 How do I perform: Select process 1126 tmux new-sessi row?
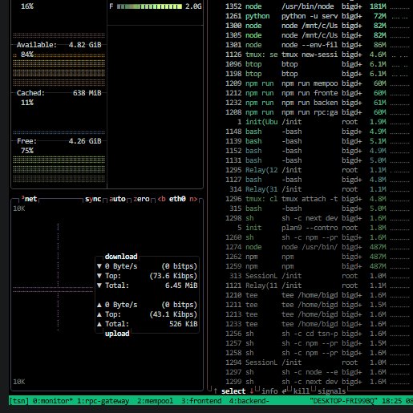[x=317, y=55]
